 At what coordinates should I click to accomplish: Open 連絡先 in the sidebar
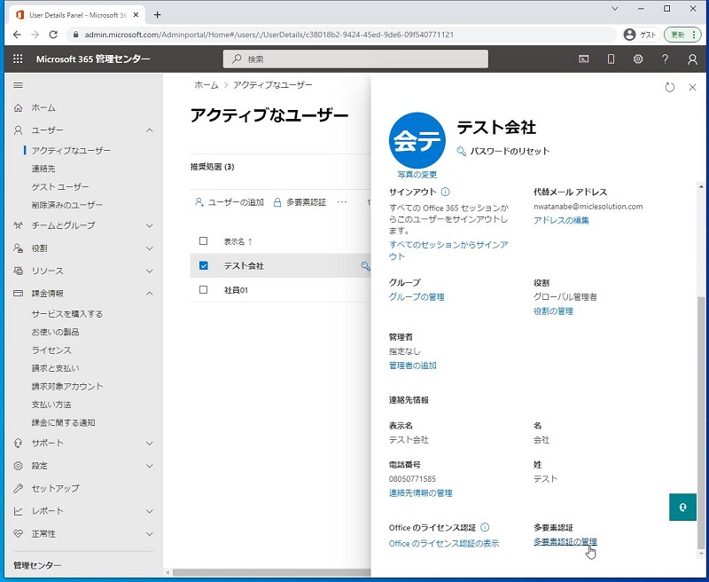[43, 169]
